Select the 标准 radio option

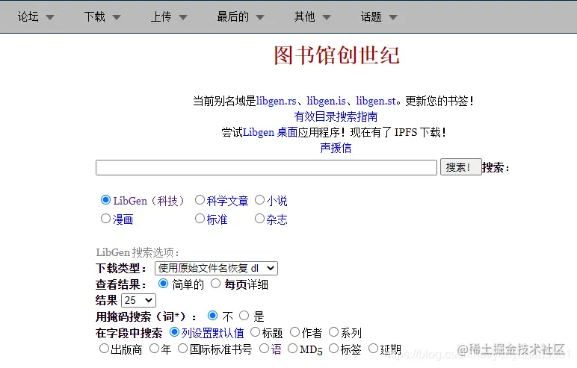[200, 219]
